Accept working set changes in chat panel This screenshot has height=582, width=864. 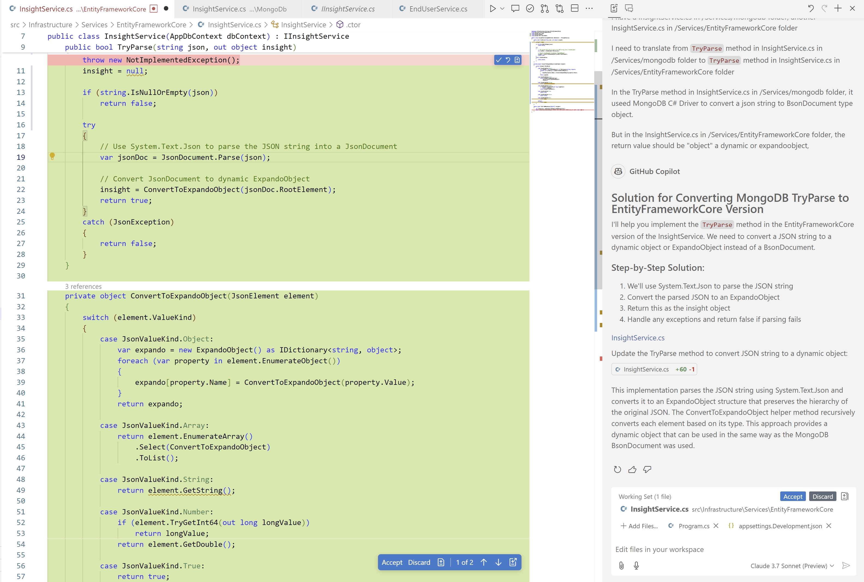click(x=793, y=497)
